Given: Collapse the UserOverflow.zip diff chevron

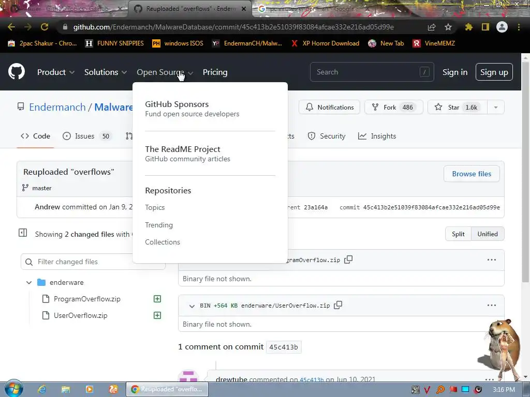Looking at the screenshot, I should 192,306.
